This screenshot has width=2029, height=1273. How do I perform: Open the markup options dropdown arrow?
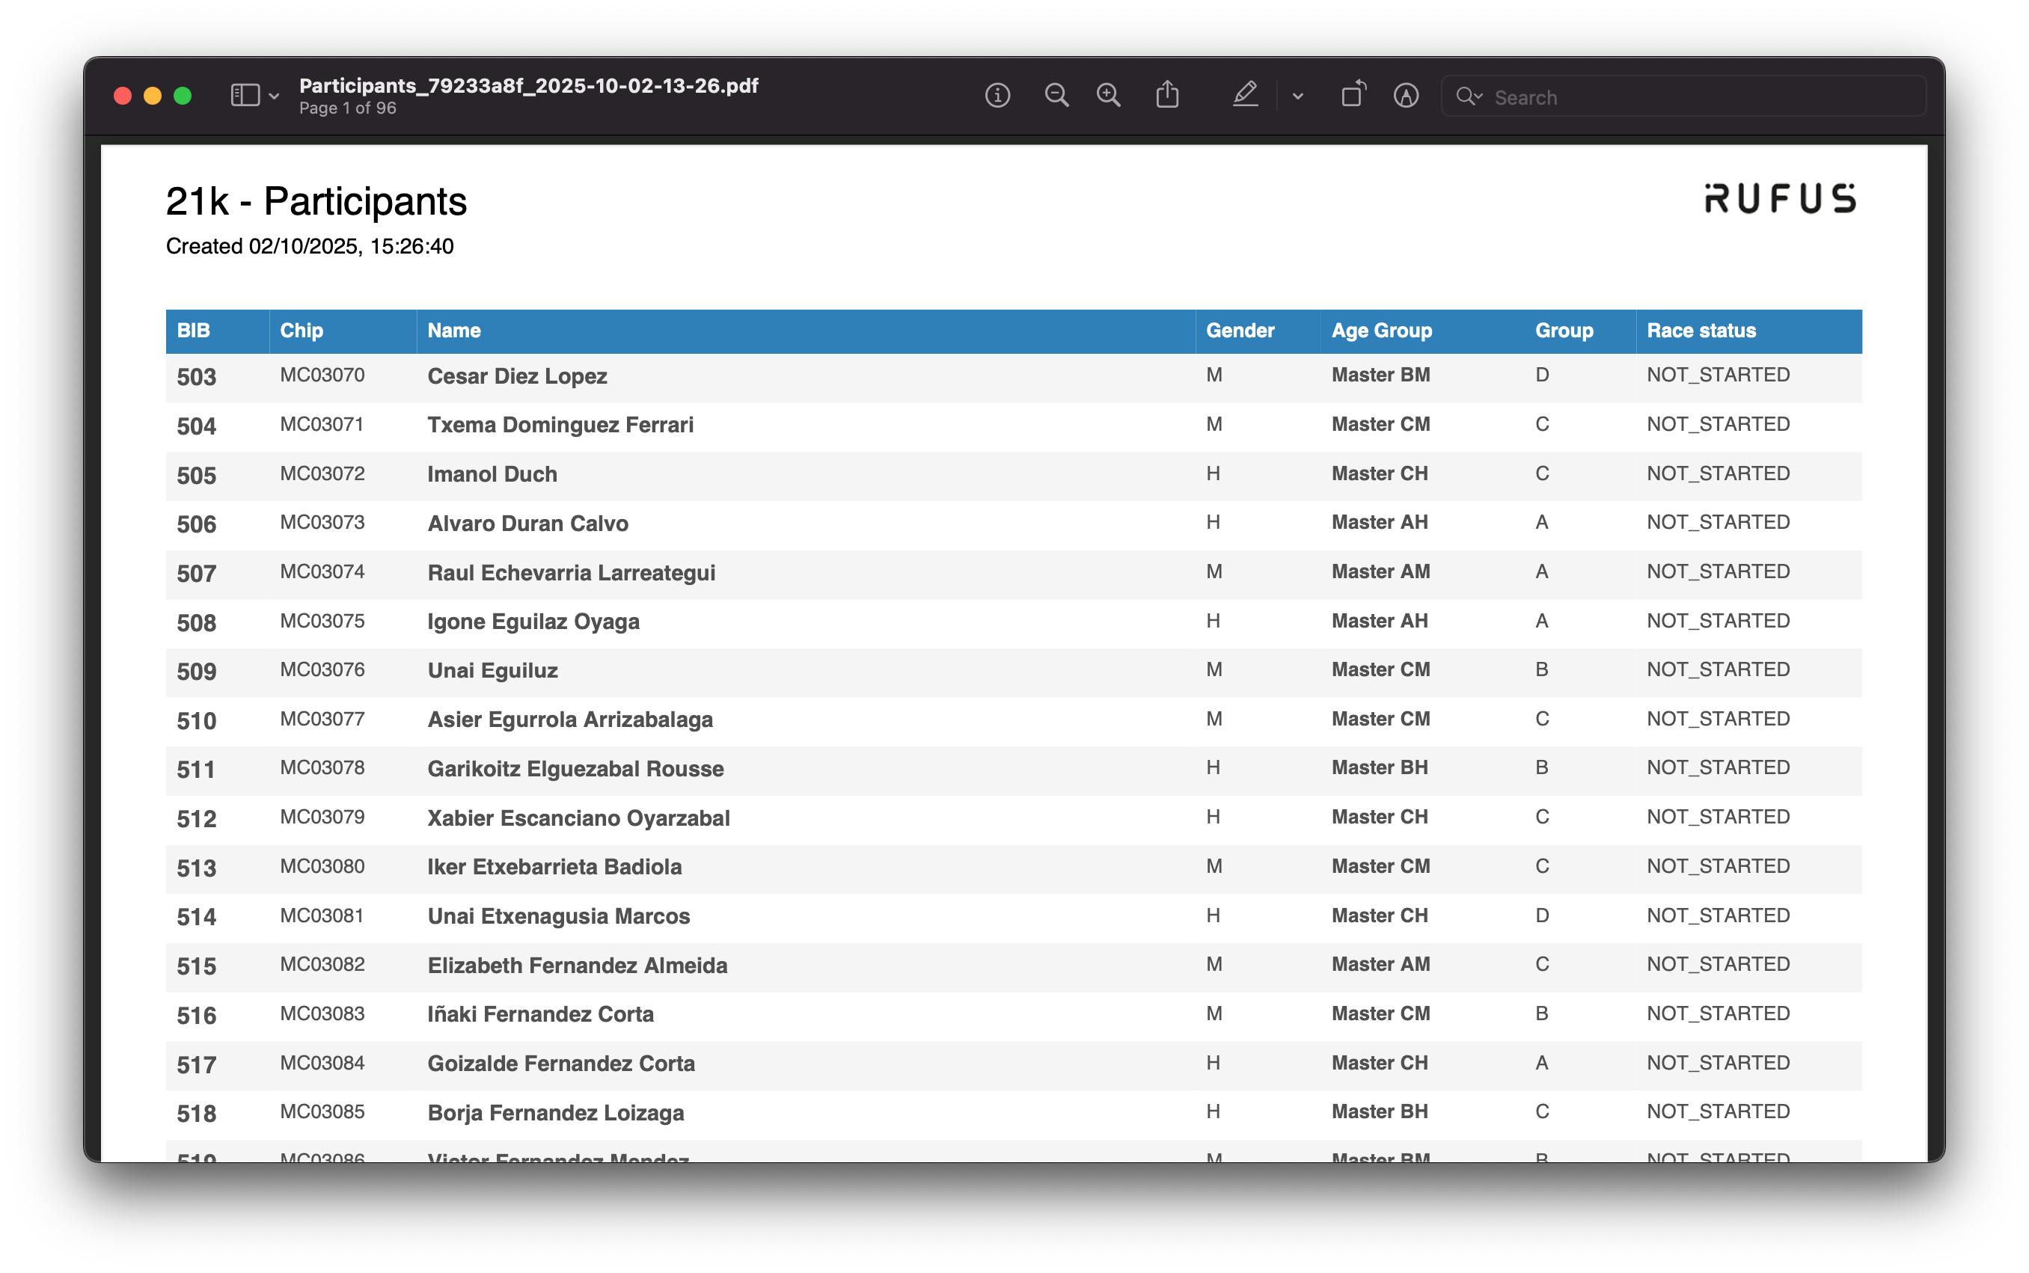click(x=1297, y=96)
